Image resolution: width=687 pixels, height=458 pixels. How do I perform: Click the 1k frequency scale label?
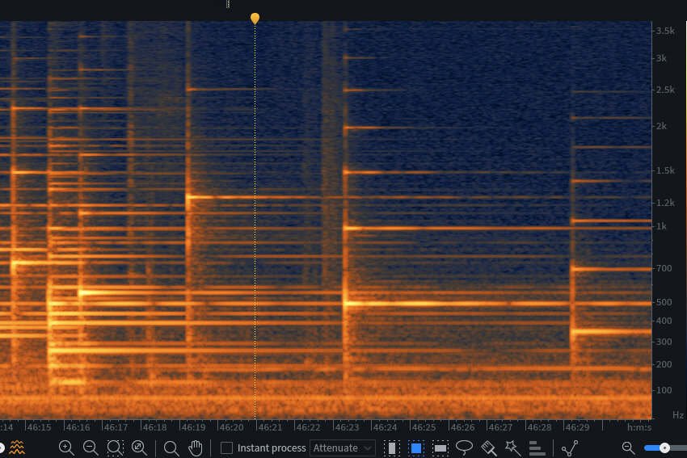pyautogui.click(x=661, y=226)
